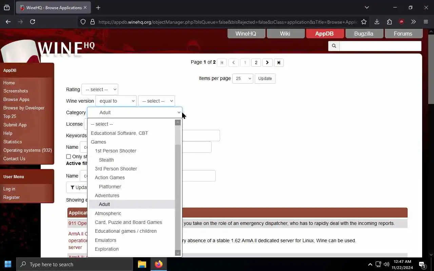Open browser extensions puzzle icon
The height and width of the screenshot is (271, 434).
click(389, 22)
